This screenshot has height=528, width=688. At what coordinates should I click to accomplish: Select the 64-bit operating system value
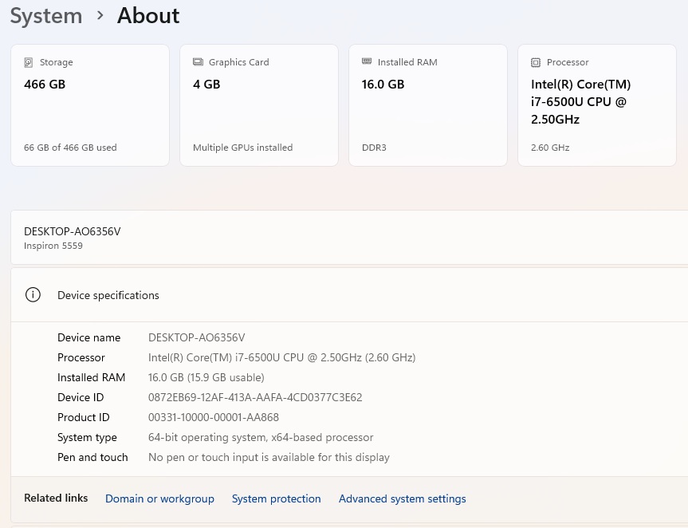click(261, 438)
